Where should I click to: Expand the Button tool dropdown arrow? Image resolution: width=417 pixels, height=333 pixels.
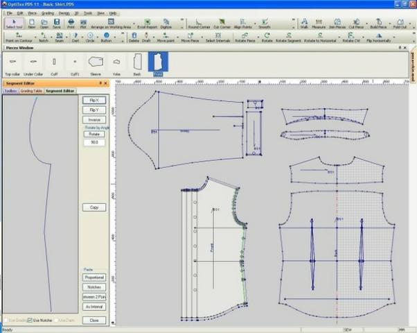114,37
